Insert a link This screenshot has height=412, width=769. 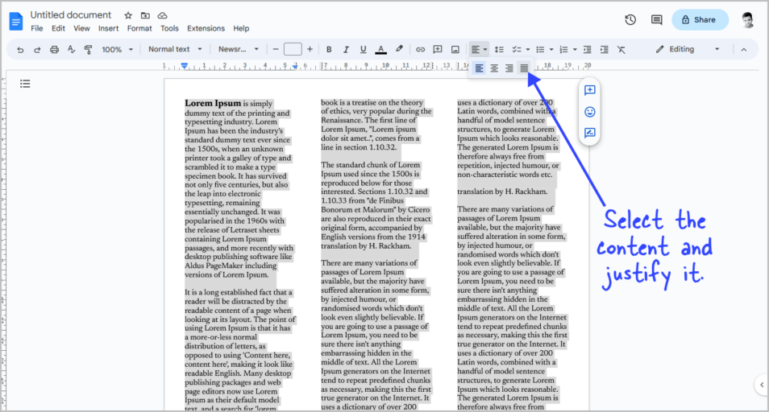420,49
